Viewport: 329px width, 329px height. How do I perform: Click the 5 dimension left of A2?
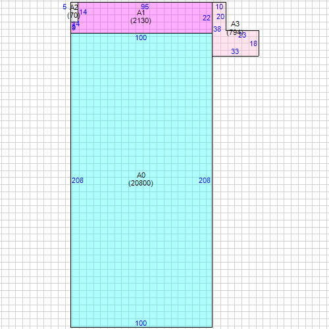[64, 7]
